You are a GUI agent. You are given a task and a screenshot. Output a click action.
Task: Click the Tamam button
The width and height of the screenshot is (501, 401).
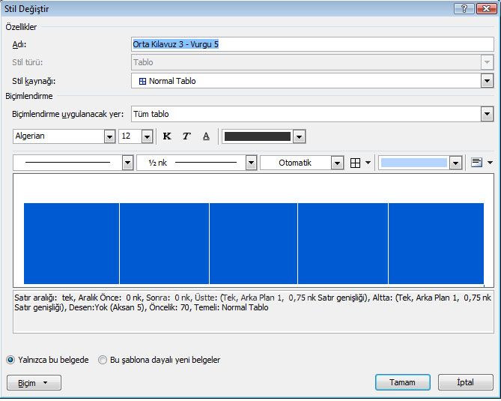403,382
